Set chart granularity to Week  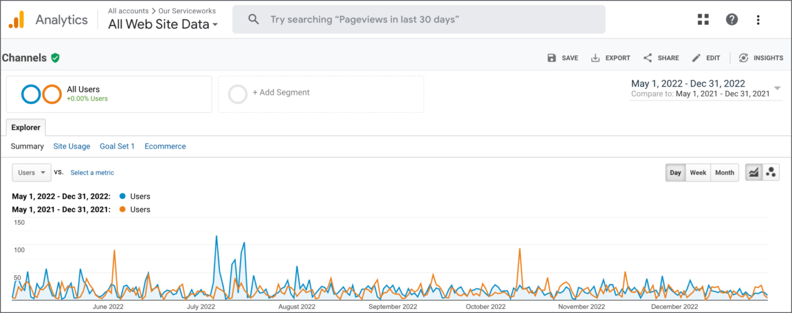(698, 172)
